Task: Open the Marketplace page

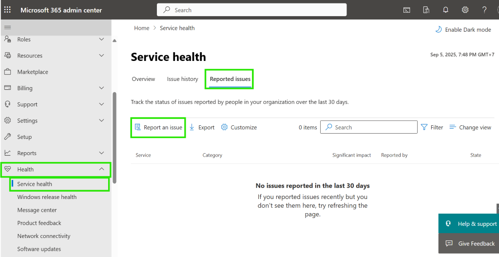Action: [33, 72]
